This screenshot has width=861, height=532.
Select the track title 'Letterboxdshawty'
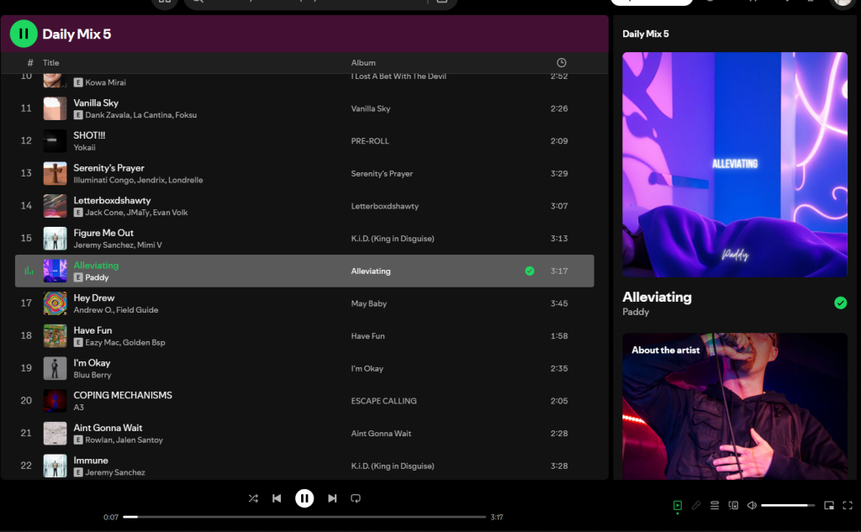pos(112,200)
